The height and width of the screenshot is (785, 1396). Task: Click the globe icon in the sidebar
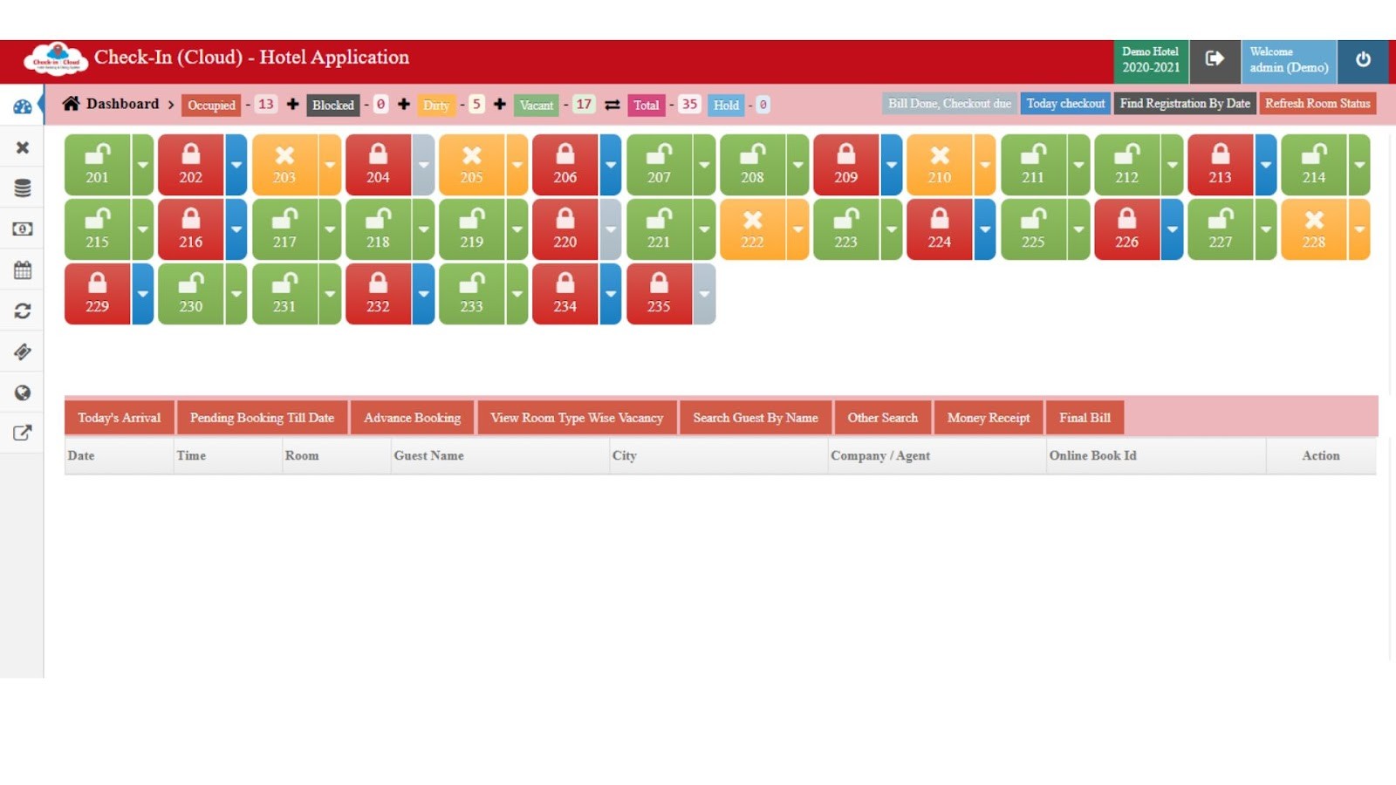pos(21,392)
